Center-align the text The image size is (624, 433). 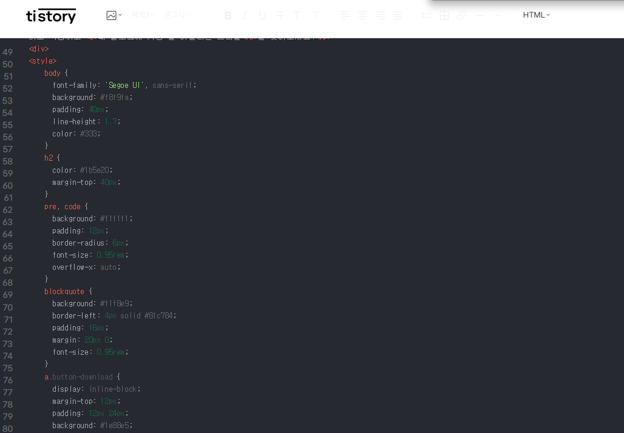click(x=362, y=15)
